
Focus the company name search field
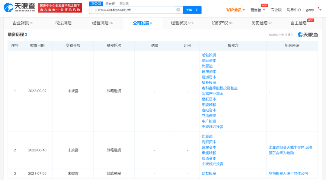(133, 10)
